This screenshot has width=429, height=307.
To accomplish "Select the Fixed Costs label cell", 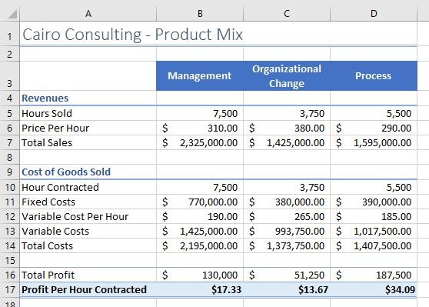I will click(88, 202).
